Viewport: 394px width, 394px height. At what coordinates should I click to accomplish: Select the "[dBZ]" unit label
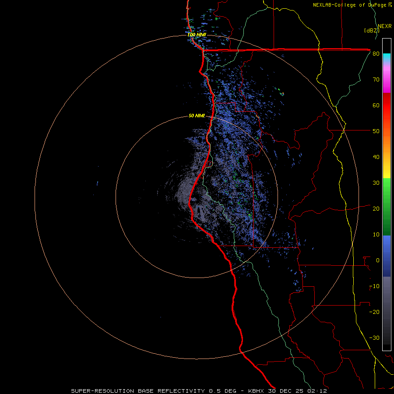click(x=372, y=30)
